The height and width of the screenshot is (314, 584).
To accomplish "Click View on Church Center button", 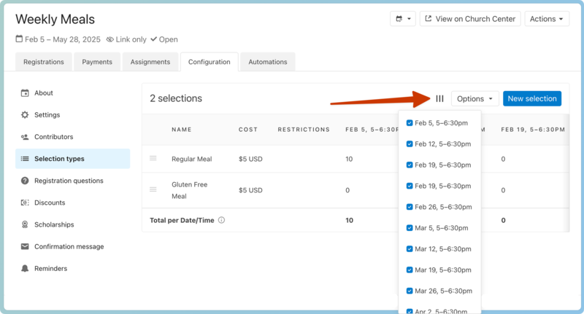I will [x=470, y=19].
